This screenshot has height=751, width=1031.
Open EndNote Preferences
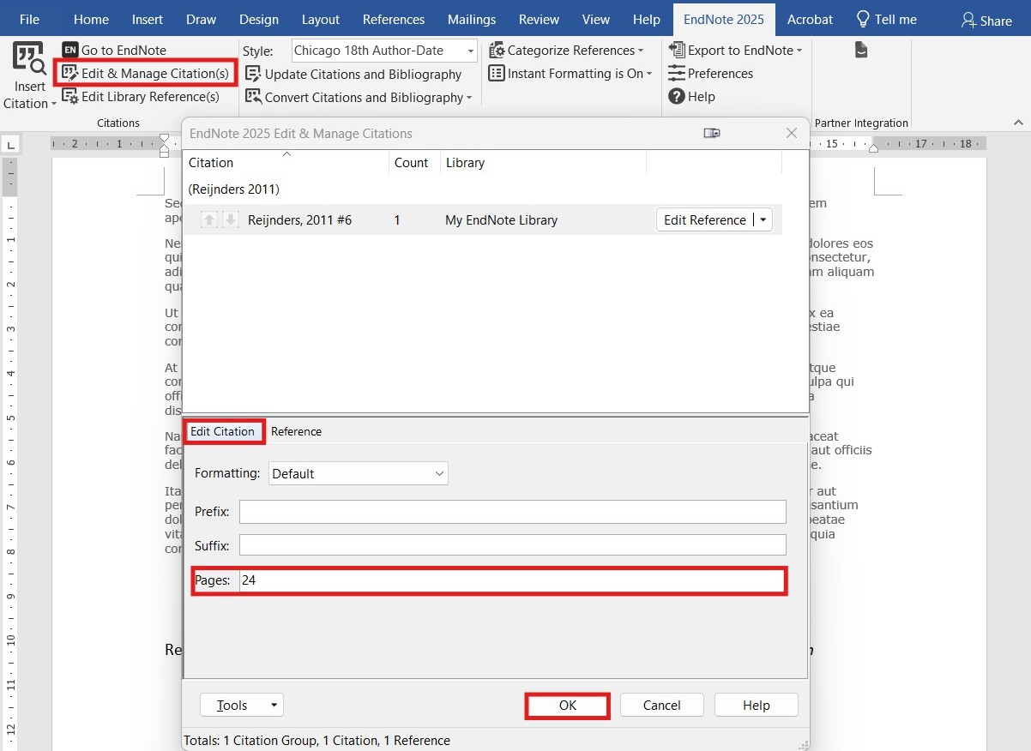point(710,74)
